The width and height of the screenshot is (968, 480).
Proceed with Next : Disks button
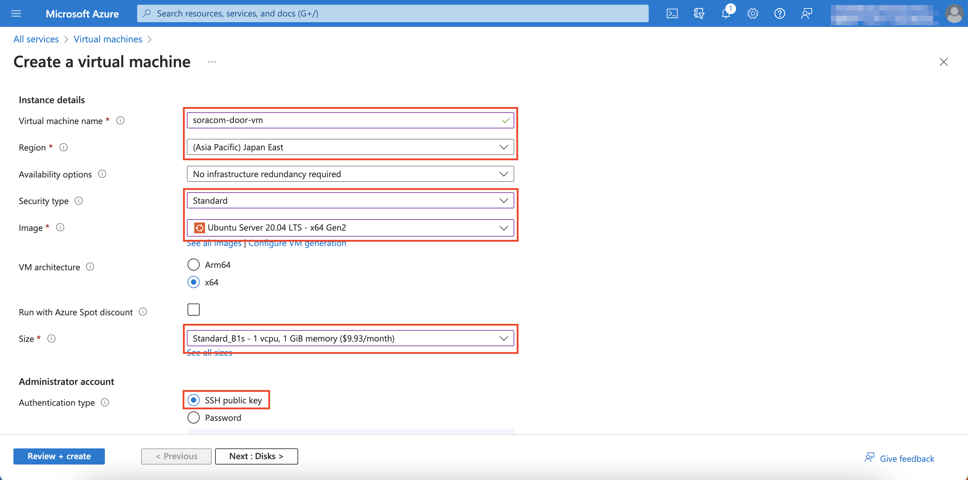pos(256,456)
